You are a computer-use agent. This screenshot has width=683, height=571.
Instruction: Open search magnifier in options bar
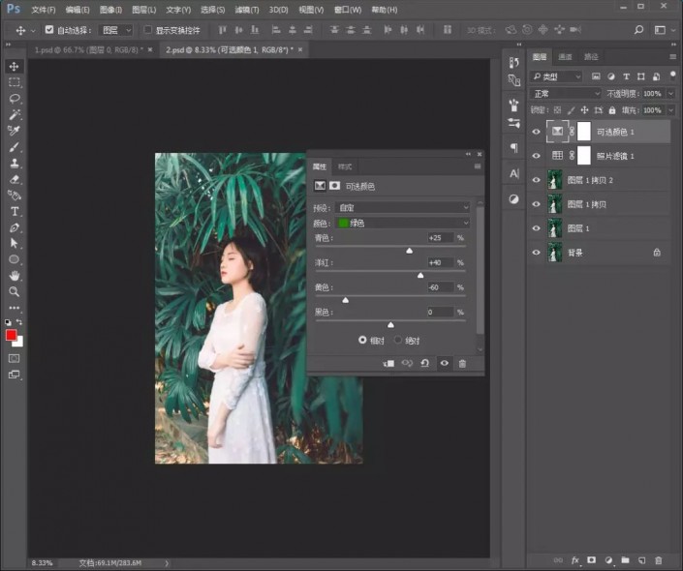638,30
